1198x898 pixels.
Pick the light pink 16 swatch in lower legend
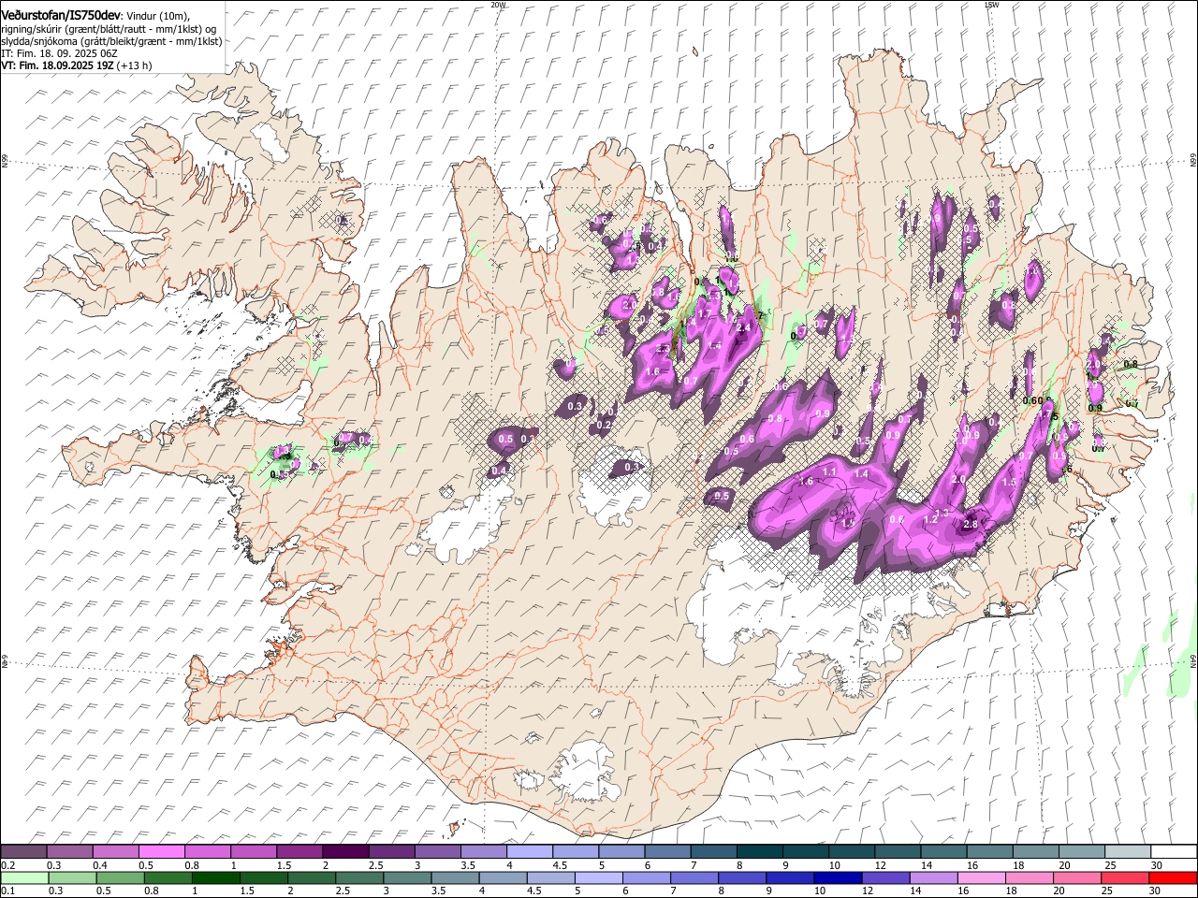tap(981, 877)
